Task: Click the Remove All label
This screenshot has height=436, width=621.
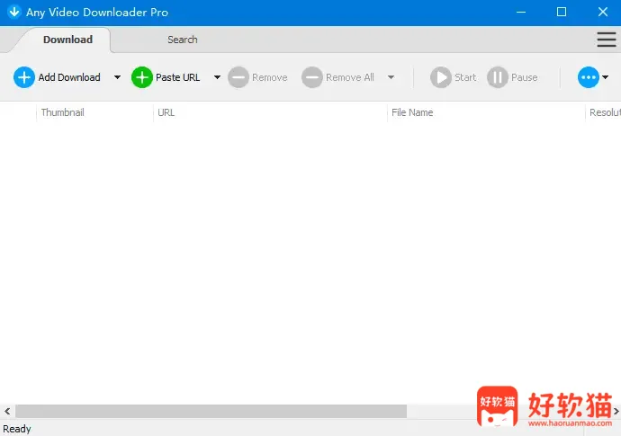Action: pos(350,77)
